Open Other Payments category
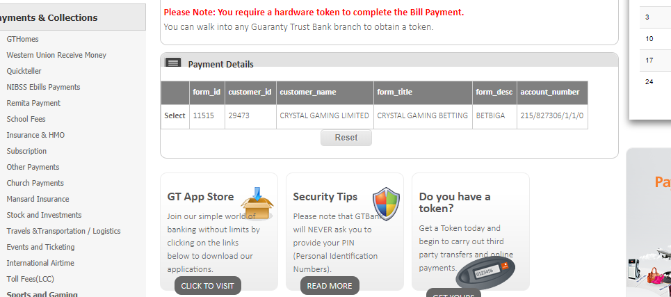The width and height of the screenshot is (671, 297). 33,167
